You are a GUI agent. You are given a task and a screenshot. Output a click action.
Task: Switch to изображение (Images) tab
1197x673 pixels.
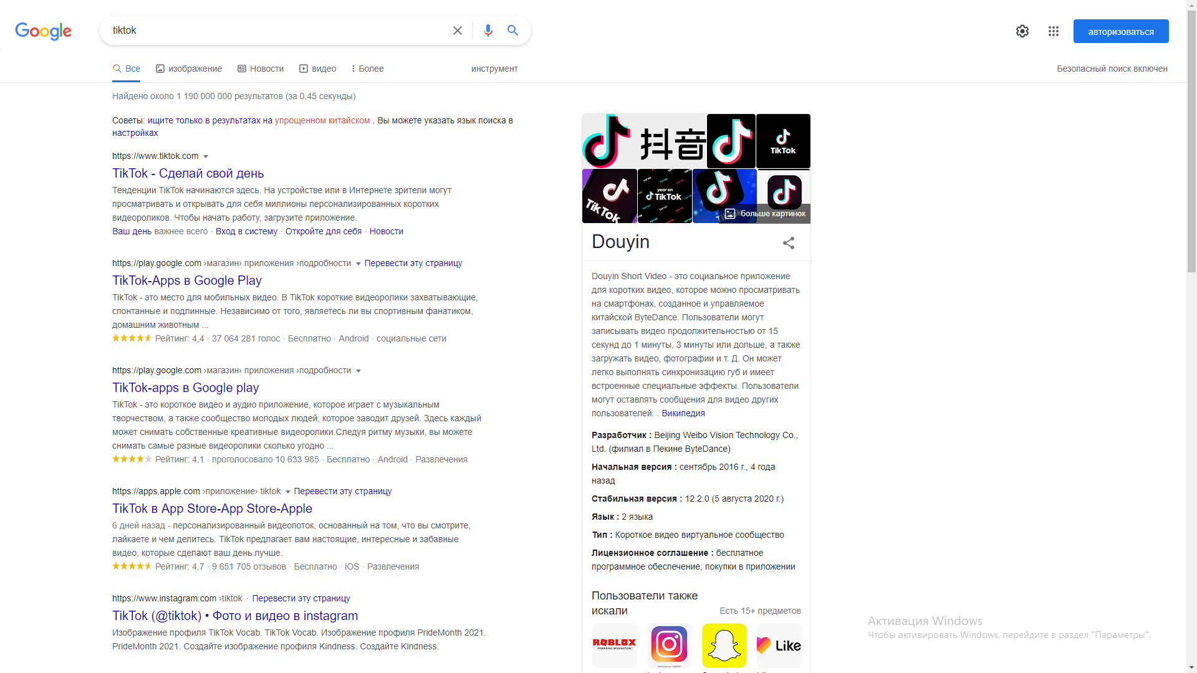coord(189,69)
